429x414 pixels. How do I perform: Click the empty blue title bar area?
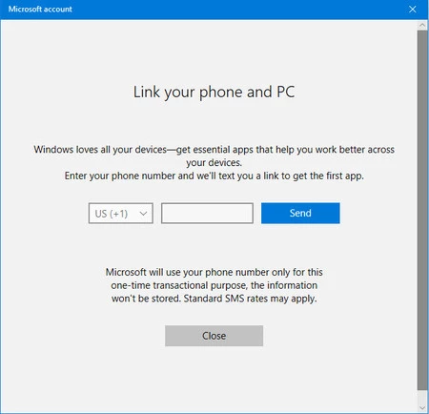click(238, 10)
